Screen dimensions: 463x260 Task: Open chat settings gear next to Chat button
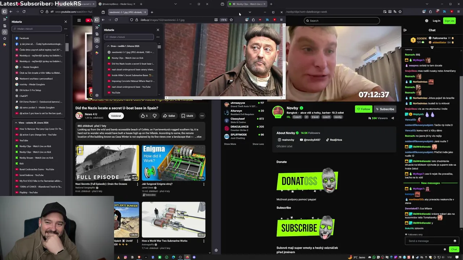(x=445, y=249)
